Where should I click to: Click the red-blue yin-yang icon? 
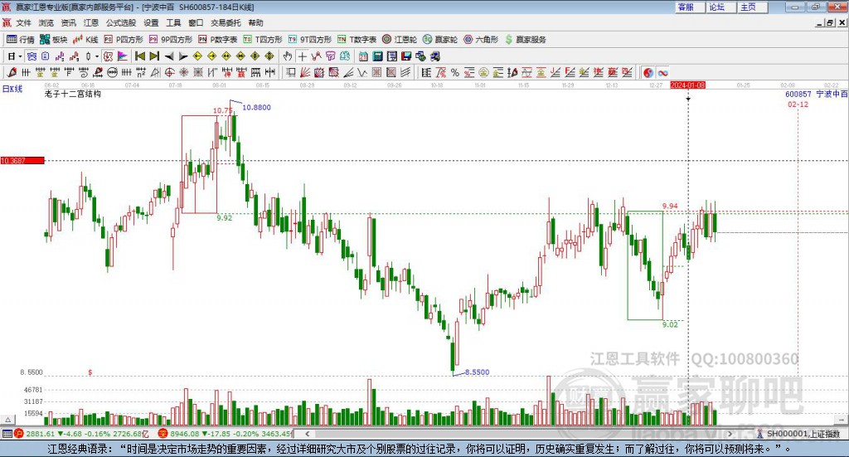tap(648, 72)
